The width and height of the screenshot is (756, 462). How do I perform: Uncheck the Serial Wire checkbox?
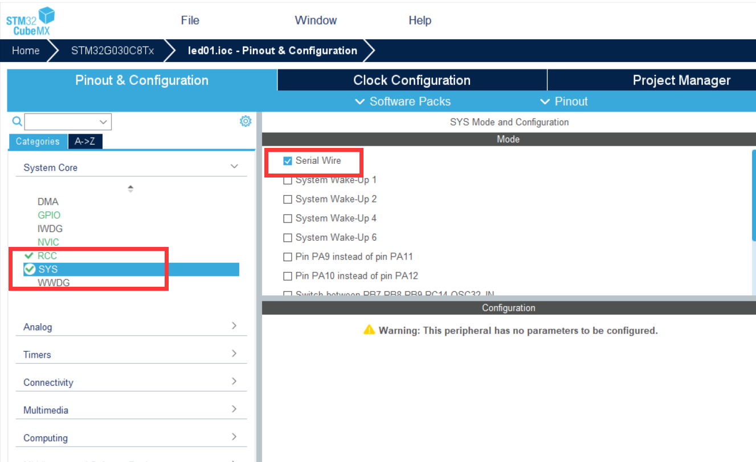point(288,161)
